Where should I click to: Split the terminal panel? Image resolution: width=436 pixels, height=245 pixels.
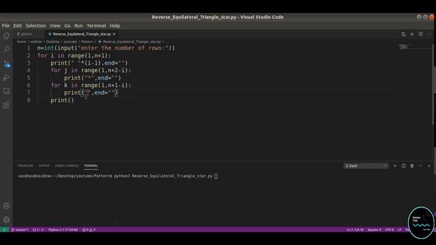coord(403,166)
